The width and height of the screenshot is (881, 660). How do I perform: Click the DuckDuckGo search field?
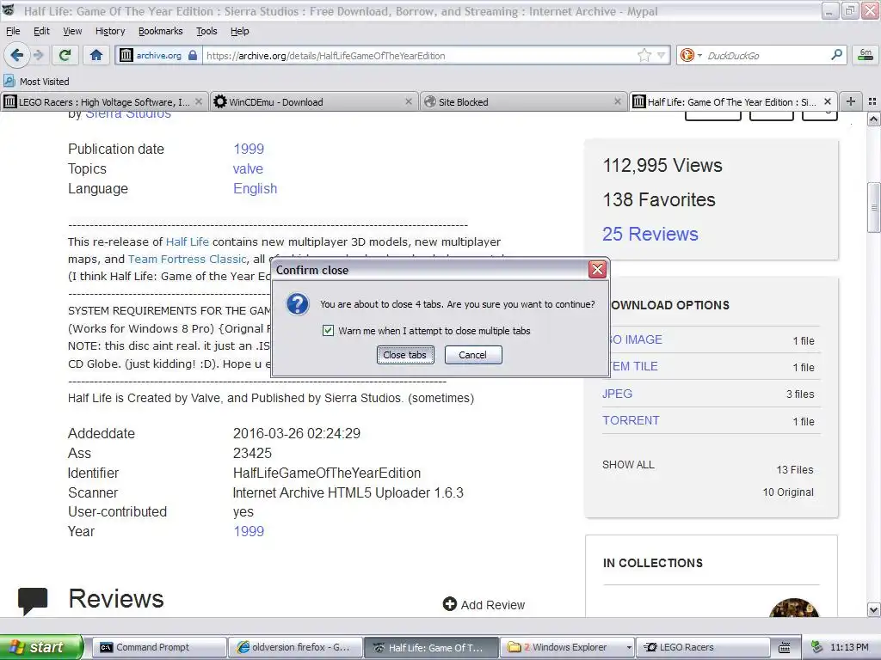tap(767, 56)
